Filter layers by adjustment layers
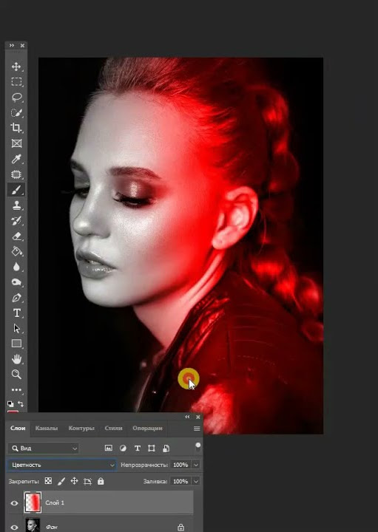This screenshot has width=378, height=532. tap(123, 449)
